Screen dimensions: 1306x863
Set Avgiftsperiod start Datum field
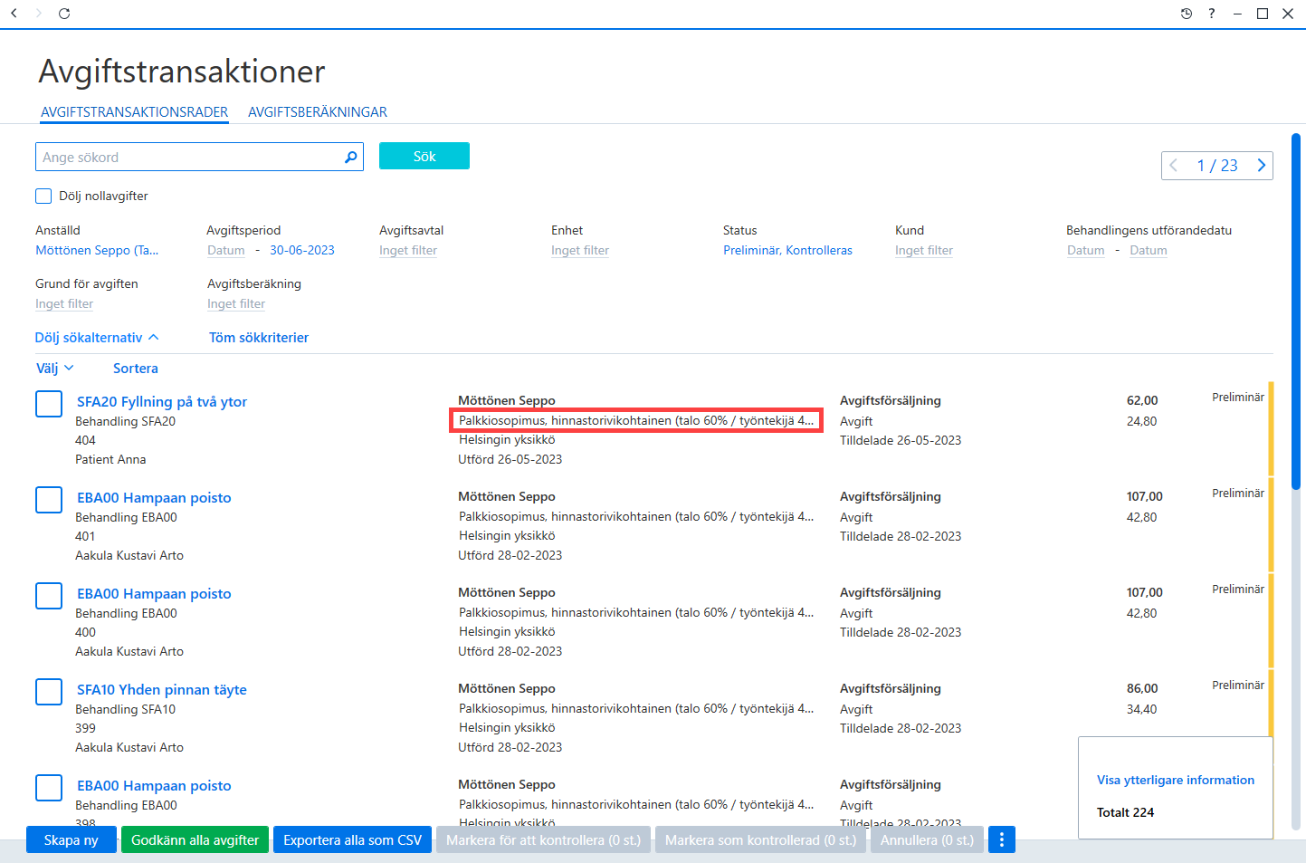(226, 250)
